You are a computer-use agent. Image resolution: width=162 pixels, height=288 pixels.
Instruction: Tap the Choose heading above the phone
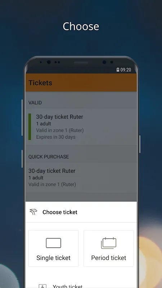[x=81, y=26]
